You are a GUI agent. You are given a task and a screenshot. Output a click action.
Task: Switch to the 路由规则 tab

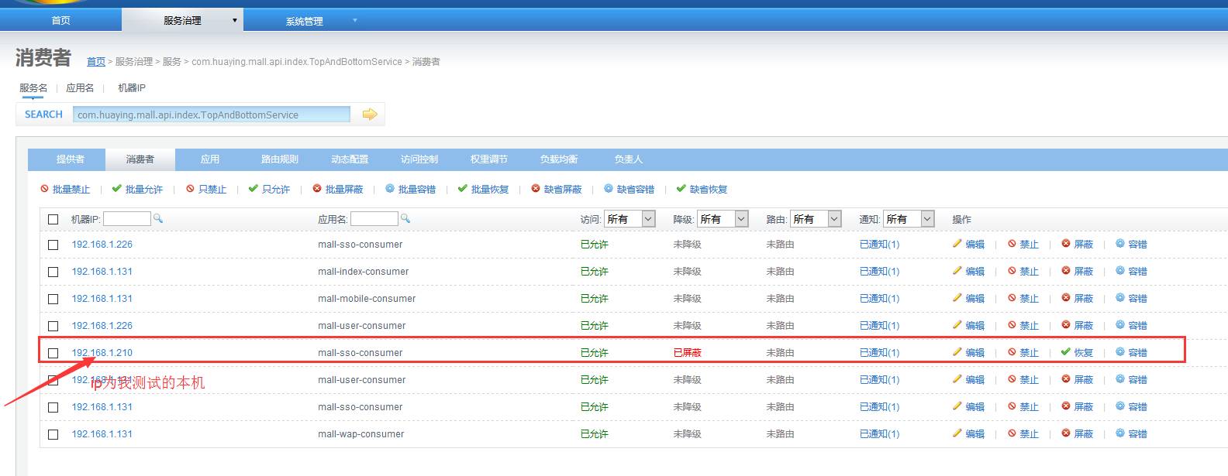pyautogui.click(x=280, y=159)
